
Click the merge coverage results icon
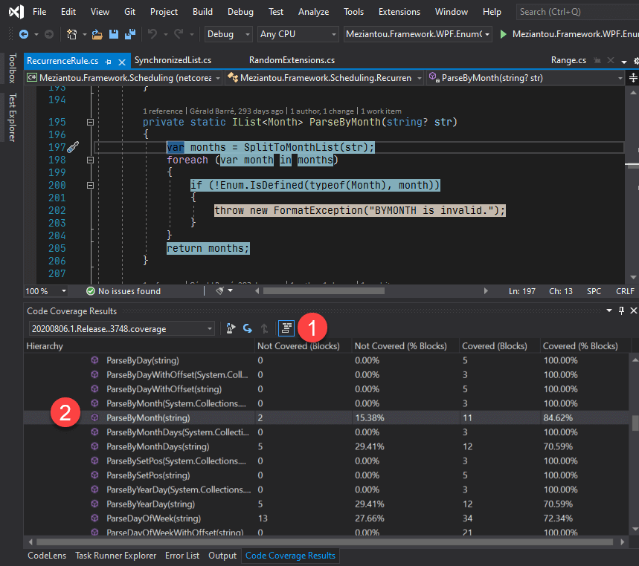click(247, 328)
